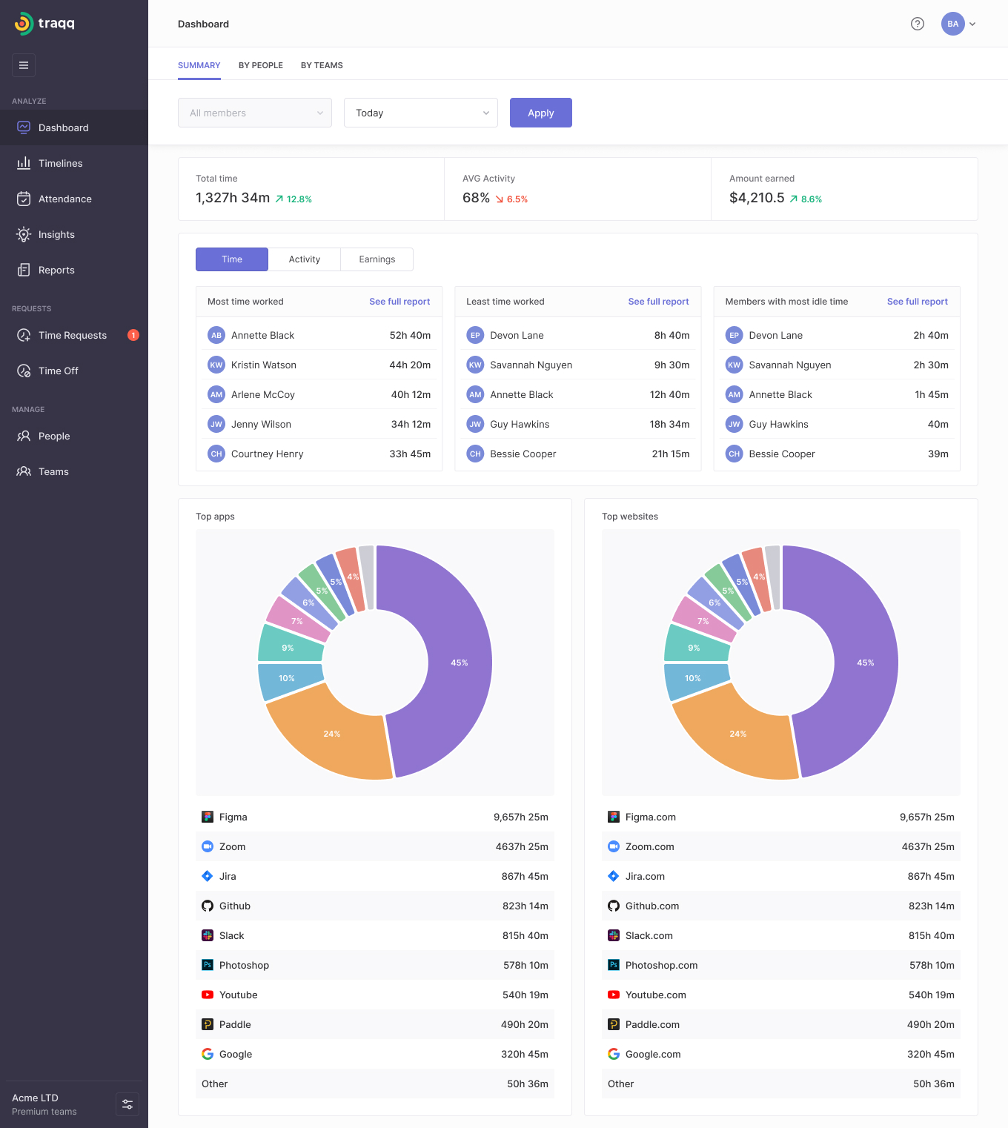See full report for Least time worked
The width and height of the screenshot is (1008, 1128).
pos(658,302)
